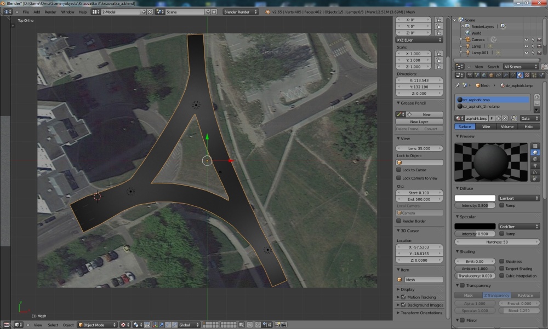Collapse the Grease Pencil panel
The width and height of the screenshot is (548, 329).
tap(398, 103)
